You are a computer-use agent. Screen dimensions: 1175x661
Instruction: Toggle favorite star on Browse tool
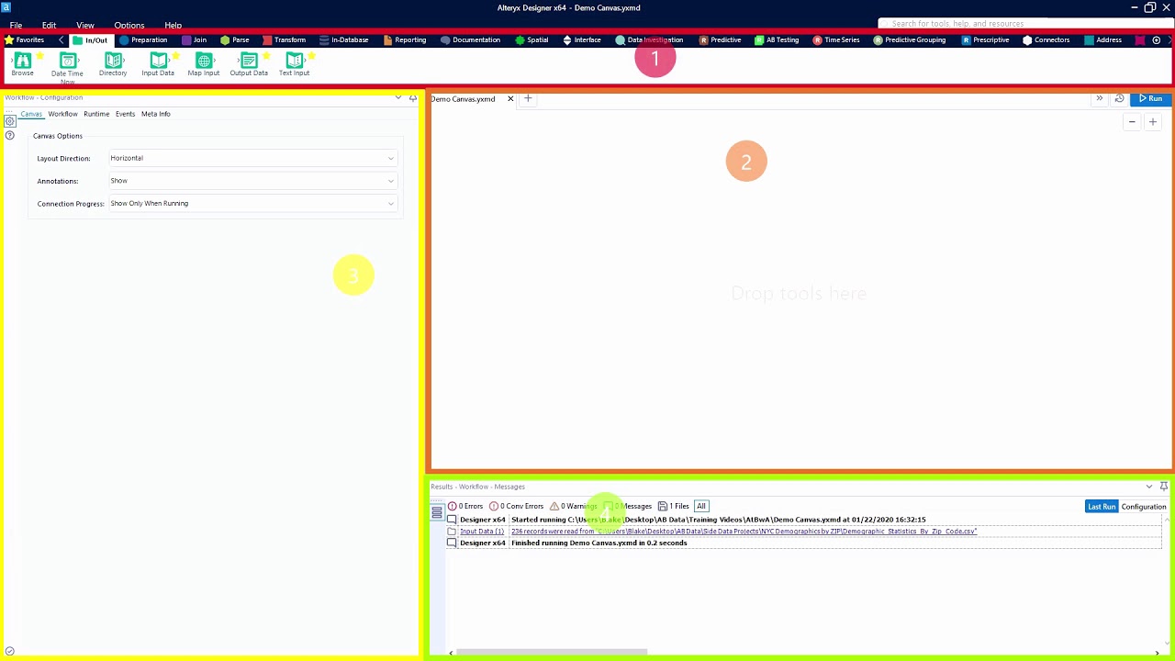point(39,56)
